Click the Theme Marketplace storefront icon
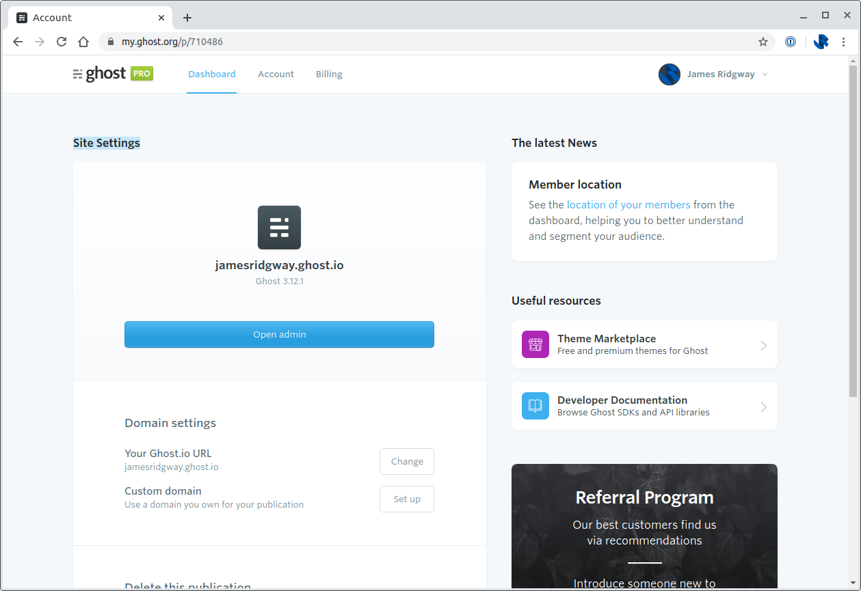 (535, 344)
